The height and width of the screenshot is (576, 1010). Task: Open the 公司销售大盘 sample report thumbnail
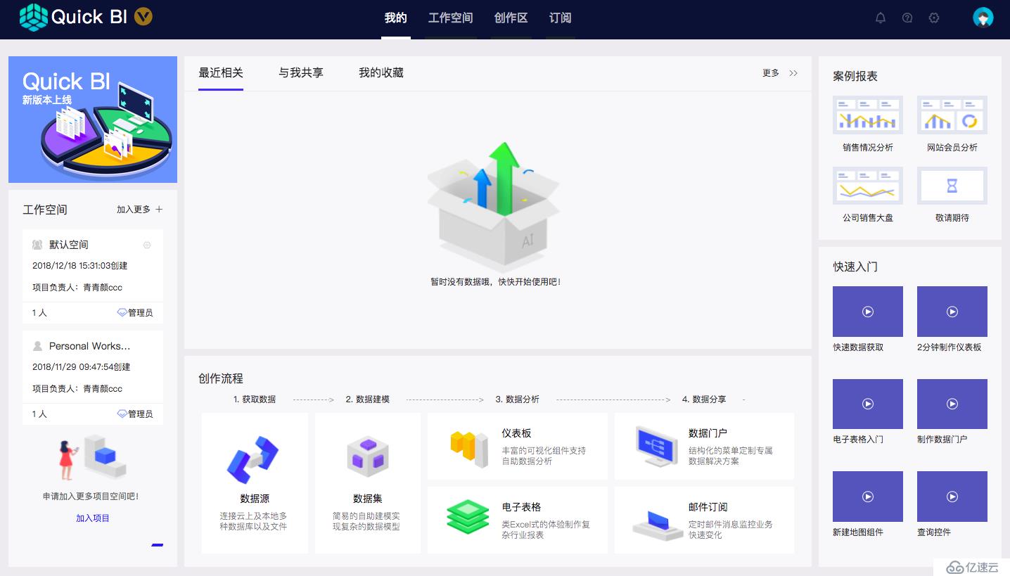(x=868, y=186)
